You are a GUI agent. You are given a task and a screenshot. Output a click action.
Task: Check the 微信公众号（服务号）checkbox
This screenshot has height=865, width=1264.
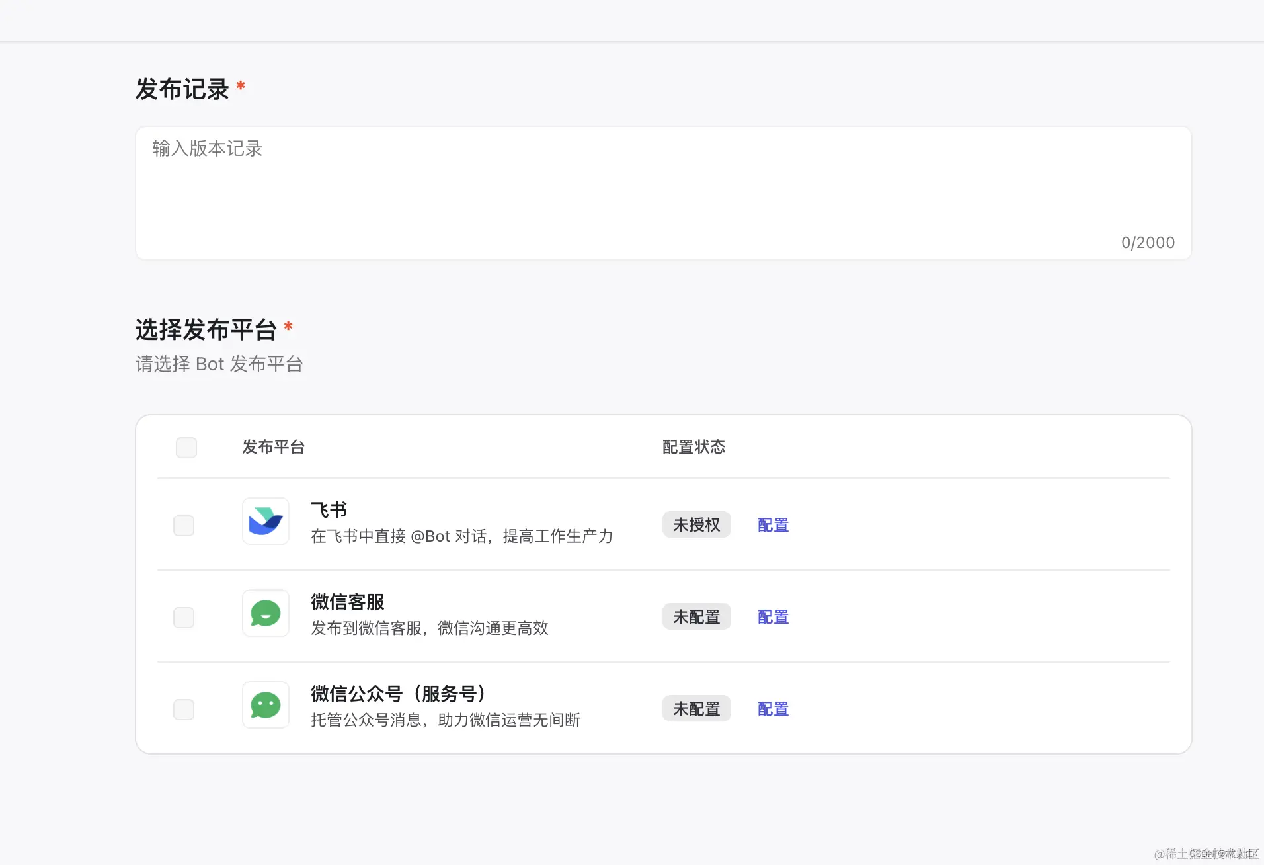184,710
